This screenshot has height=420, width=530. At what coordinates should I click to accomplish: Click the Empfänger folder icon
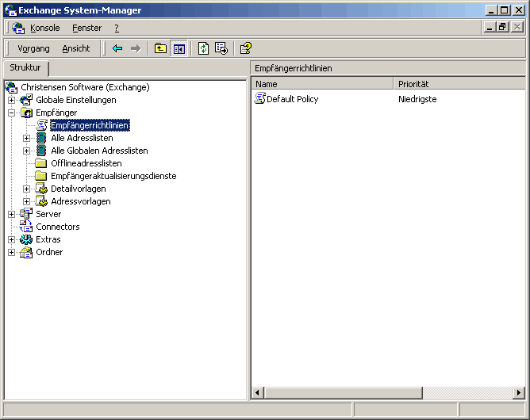click(26, 113)
